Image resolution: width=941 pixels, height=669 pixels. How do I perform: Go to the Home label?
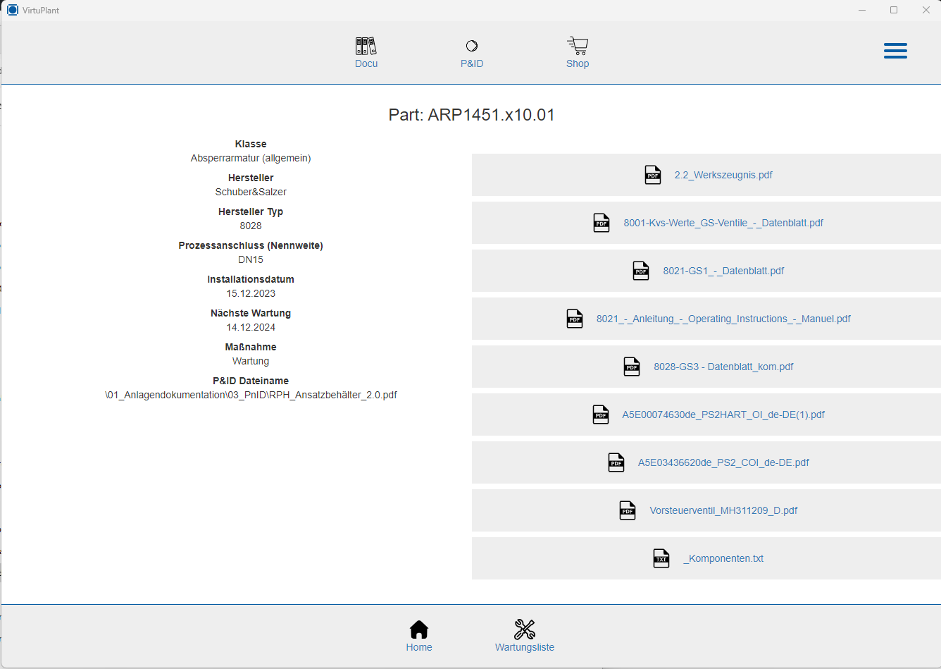419,647
